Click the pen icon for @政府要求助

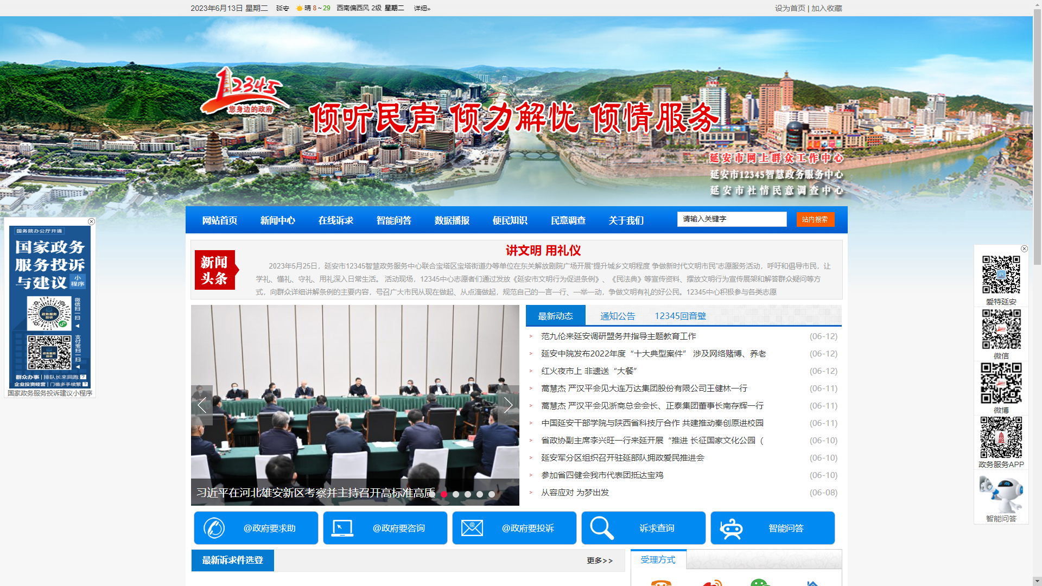(x=214, y=528)
